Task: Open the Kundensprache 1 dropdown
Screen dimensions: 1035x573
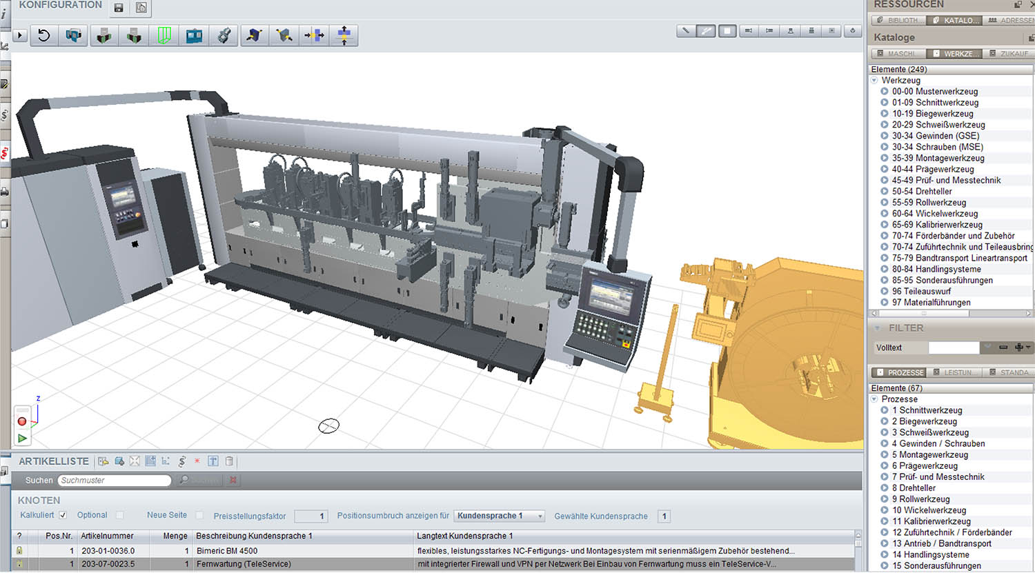Action: (500, 516)
